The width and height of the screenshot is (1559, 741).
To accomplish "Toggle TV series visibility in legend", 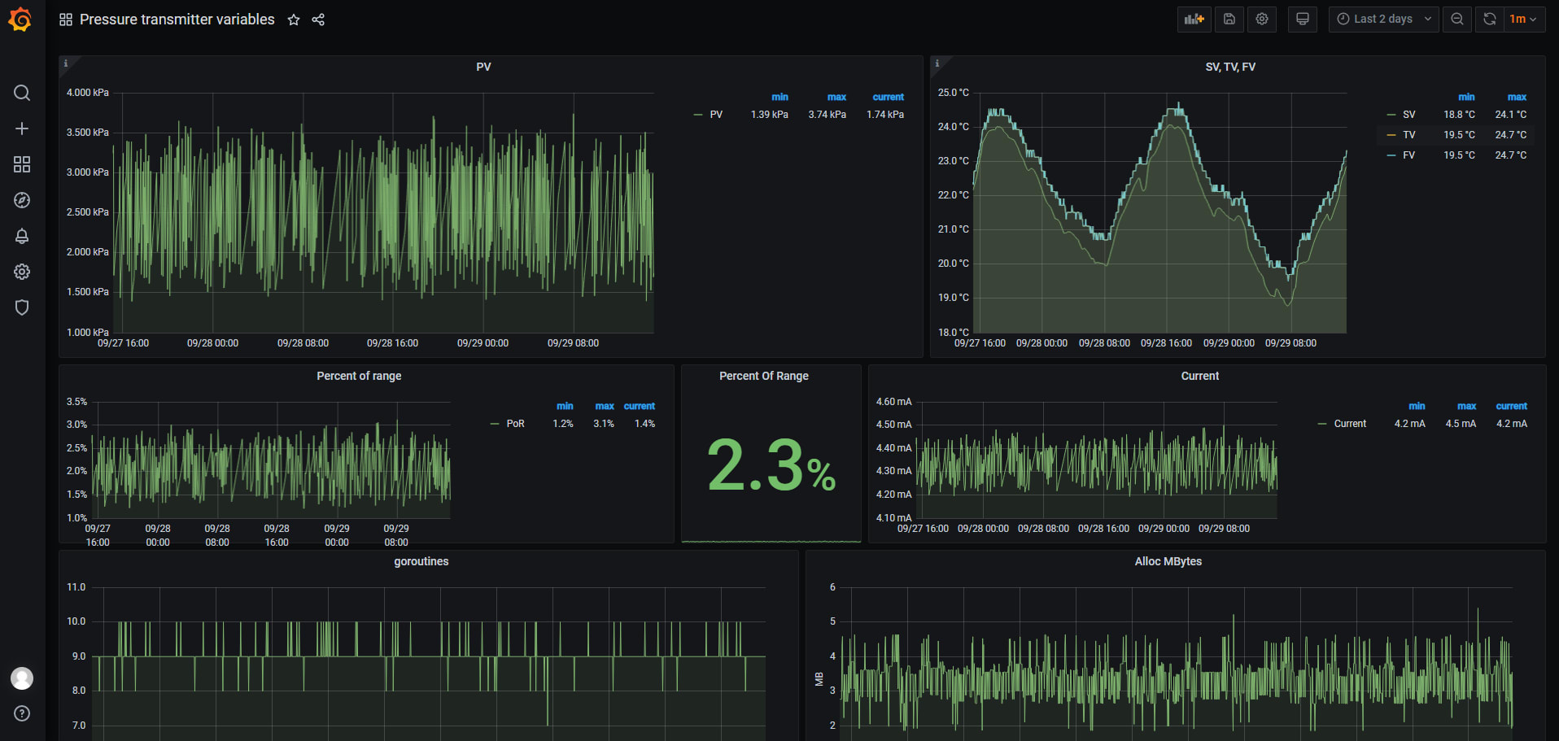I will (1409, 135).
